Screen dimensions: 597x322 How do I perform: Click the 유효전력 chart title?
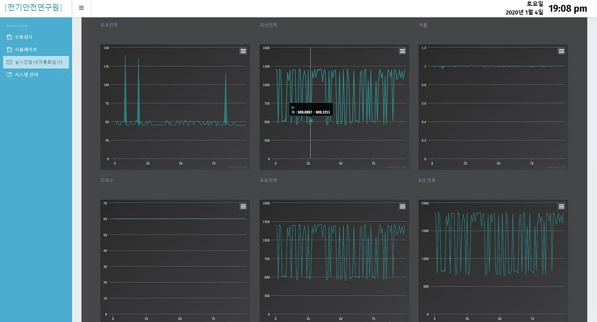click(268, 180)
